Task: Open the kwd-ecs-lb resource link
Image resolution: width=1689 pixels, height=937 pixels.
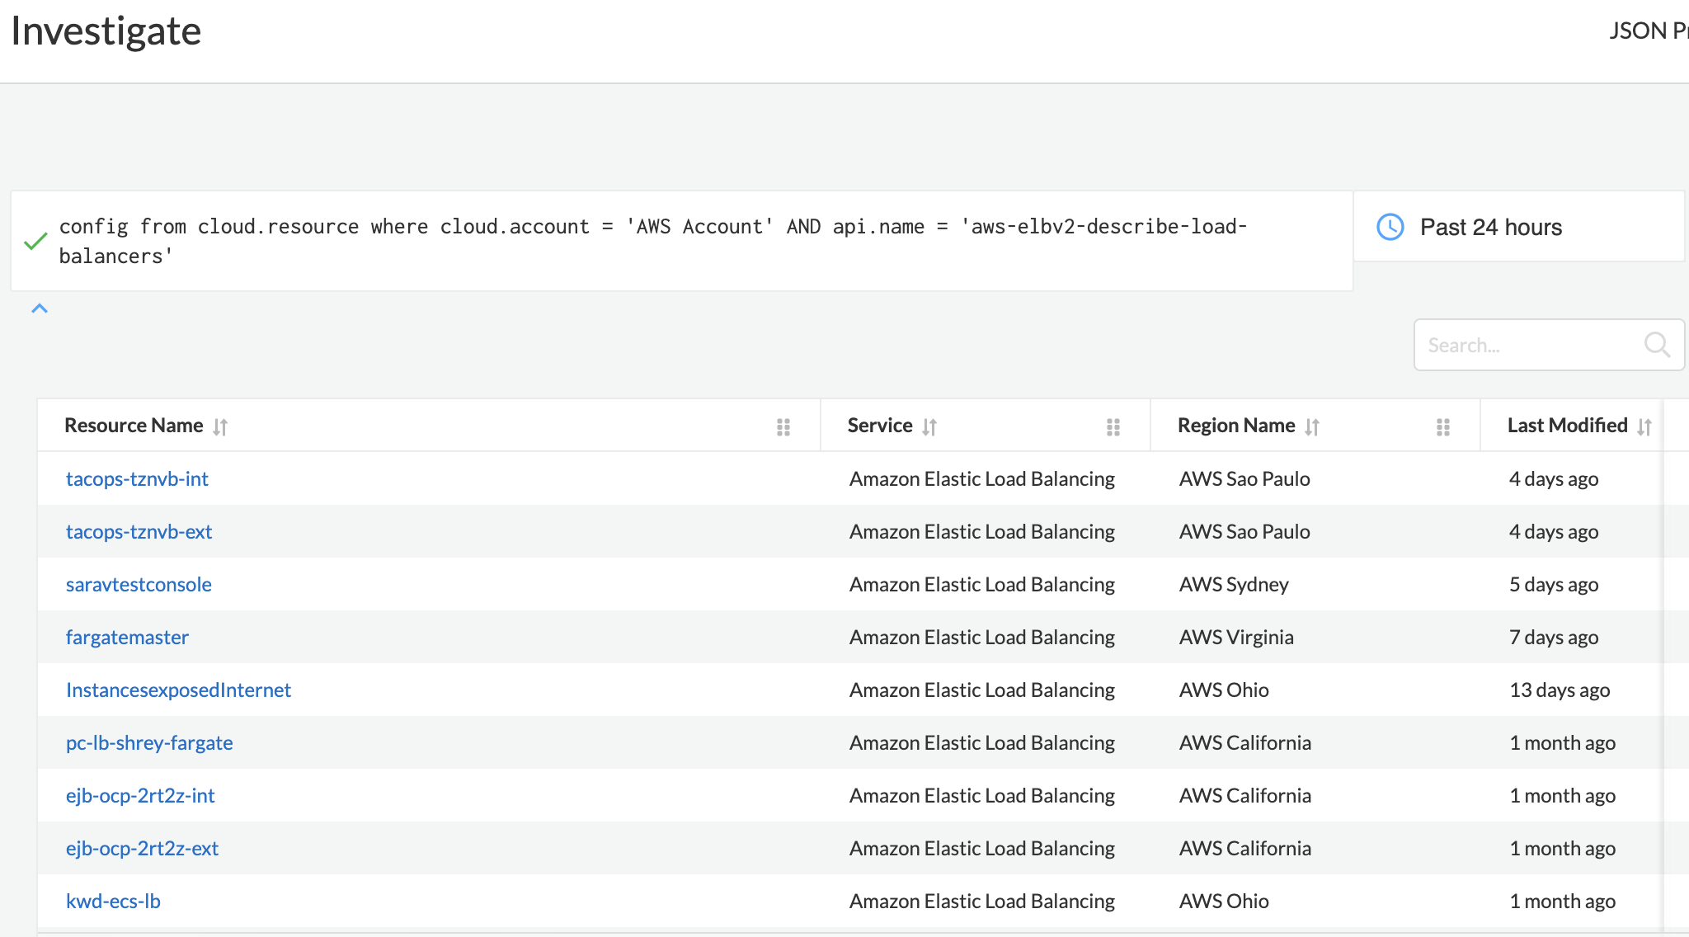Action: [x=113, y=902]
